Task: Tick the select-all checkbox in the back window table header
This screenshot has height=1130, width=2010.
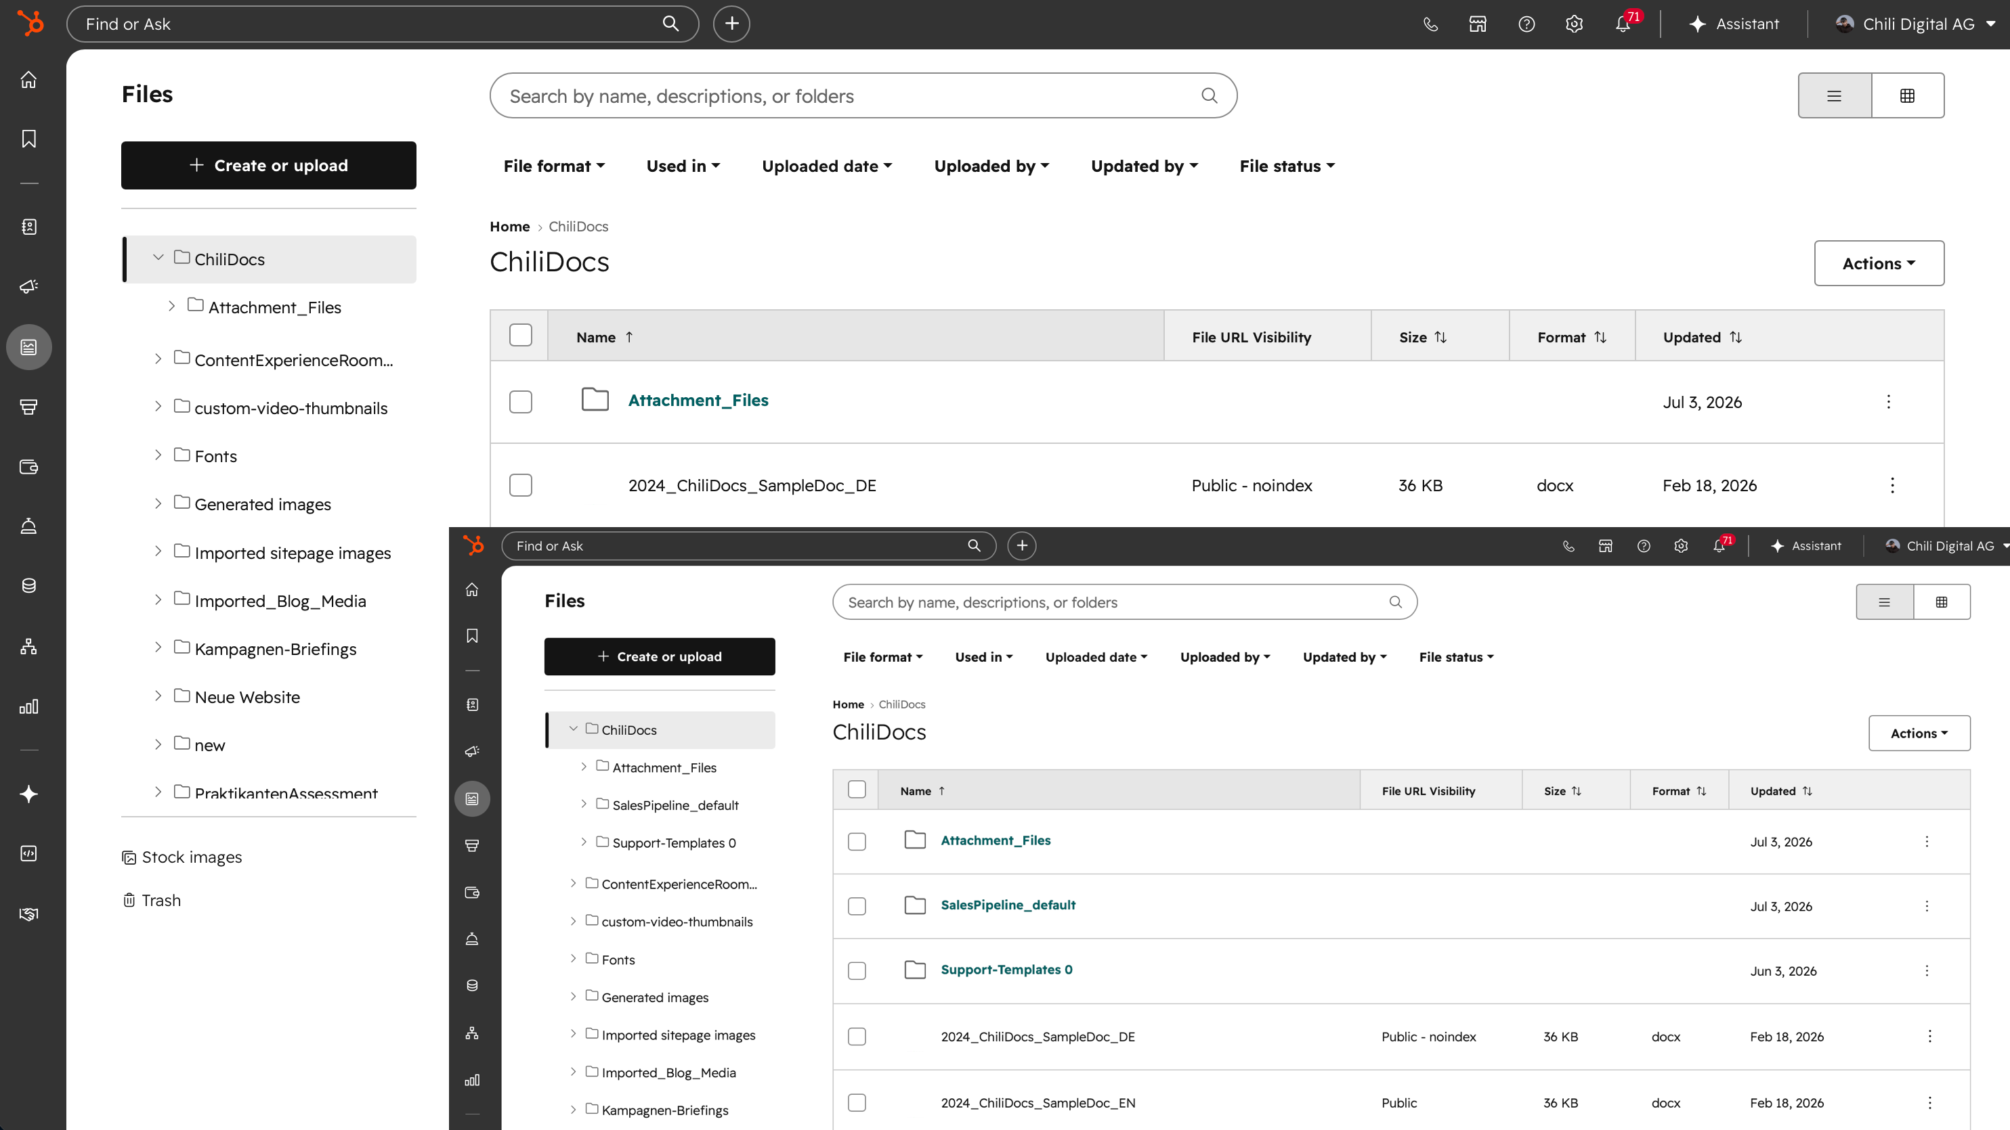Action: pos(520,336)
